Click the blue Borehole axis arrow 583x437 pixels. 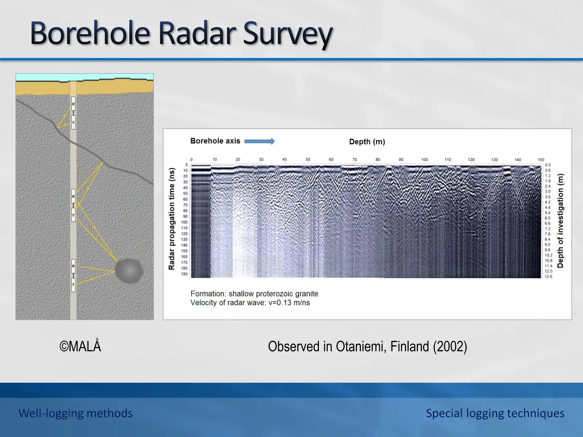[259, 141]
